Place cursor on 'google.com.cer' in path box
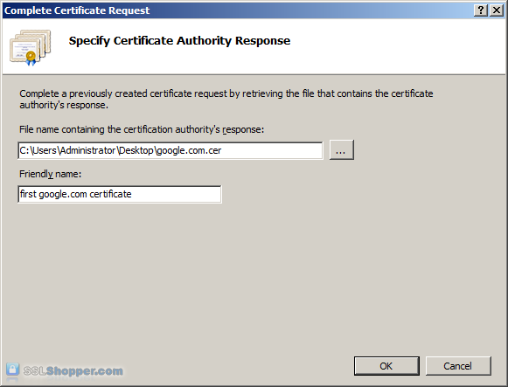Viewport: 508px width, 387px height. point(189,150)
